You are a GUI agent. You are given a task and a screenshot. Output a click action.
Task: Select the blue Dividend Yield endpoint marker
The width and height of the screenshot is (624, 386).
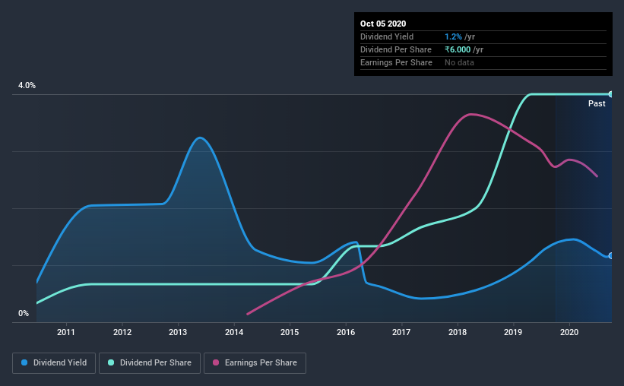(x=610, y=255)
